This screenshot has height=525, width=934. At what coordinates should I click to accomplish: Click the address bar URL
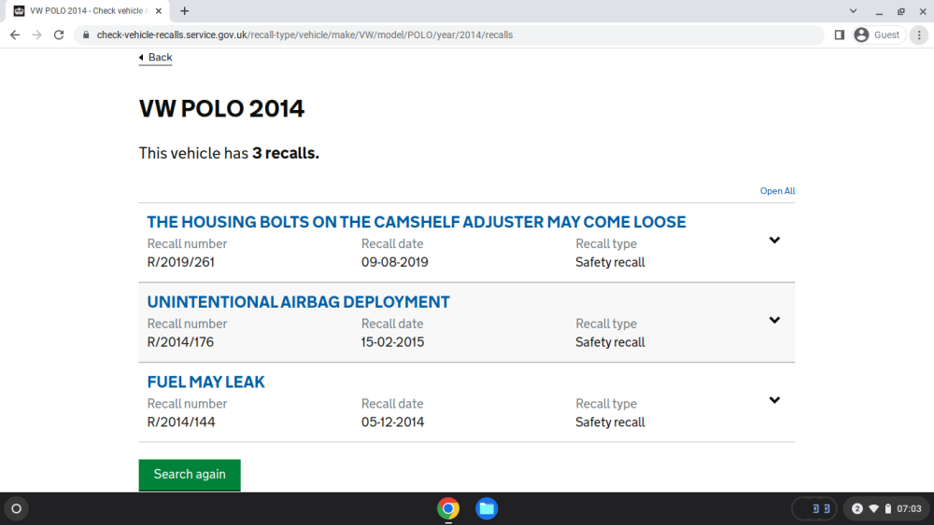[304, 35]
